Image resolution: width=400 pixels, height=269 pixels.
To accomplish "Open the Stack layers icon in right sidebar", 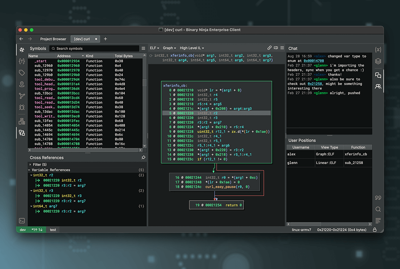I will coord(378,61).
